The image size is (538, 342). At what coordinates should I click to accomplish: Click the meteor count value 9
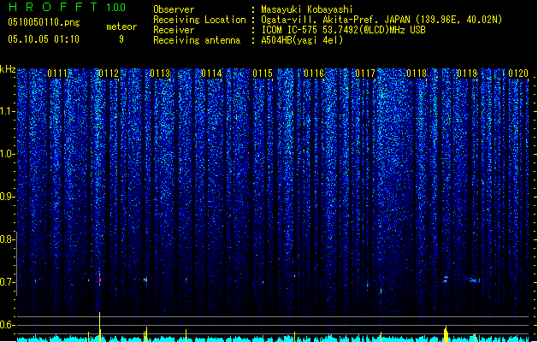121,39
